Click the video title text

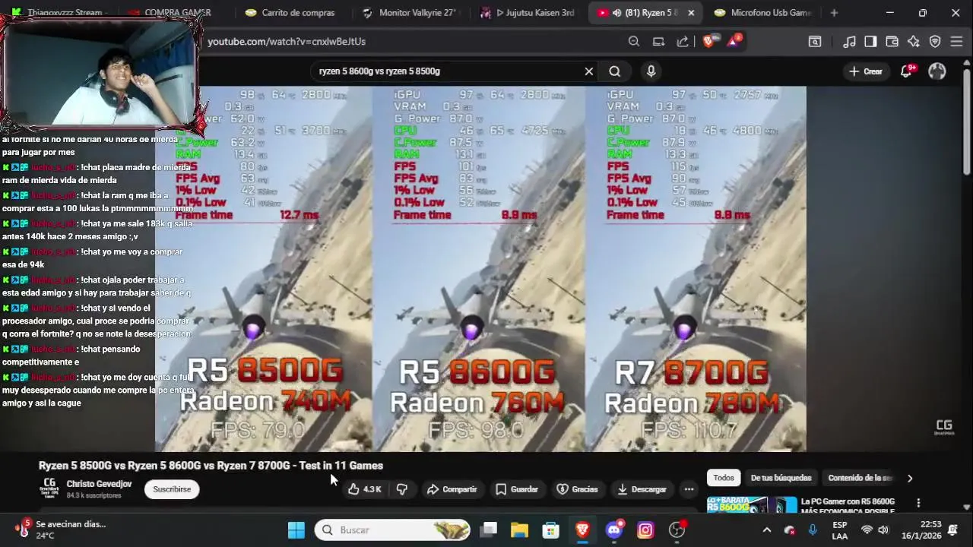(x=211, y=466)
